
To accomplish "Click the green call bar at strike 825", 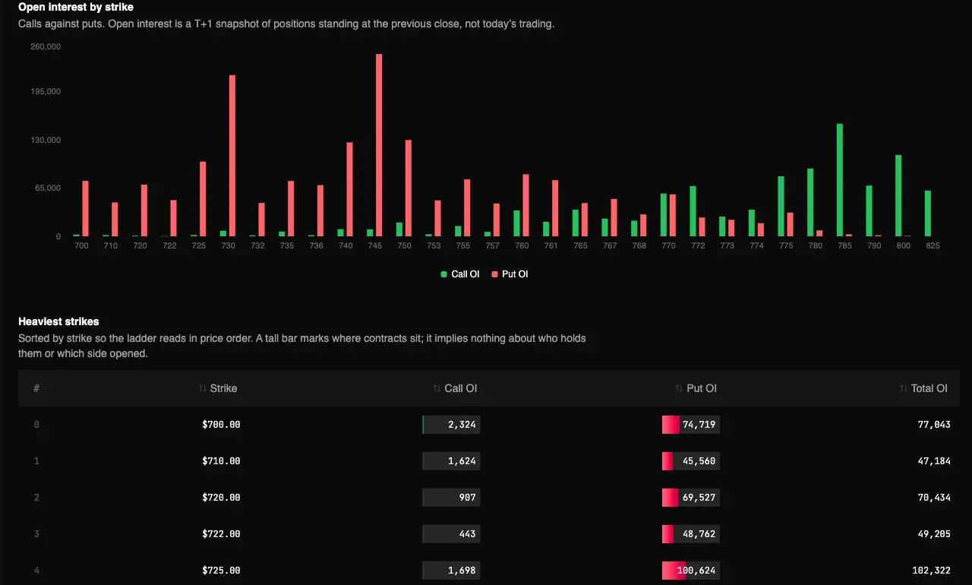I will pos(928,213).
